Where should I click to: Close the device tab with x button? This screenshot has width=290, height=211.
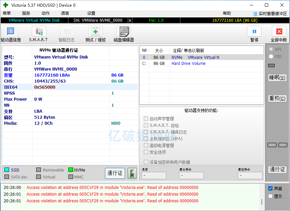[x=130, y=20]
